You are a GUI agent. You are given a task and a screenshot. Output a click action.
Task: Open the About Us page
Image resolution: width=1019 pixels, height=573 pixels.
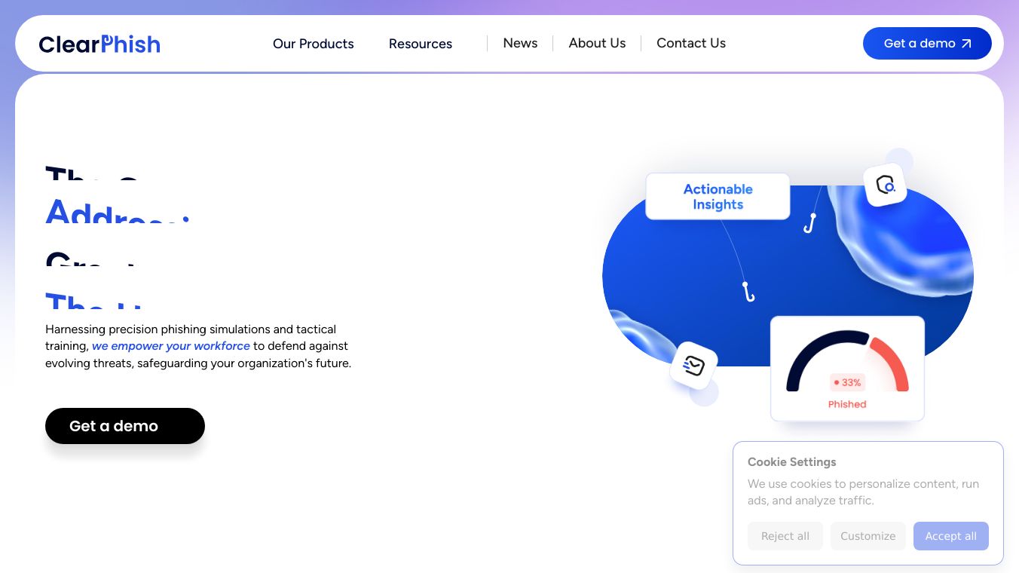click(x=597, y=43)
